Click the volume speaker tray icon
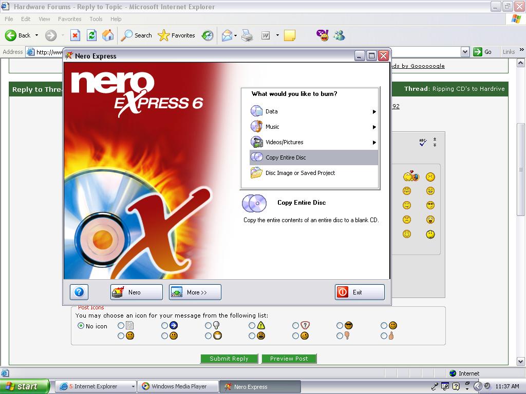Viewport: 526px width, 394px height. tap(487, 386)
